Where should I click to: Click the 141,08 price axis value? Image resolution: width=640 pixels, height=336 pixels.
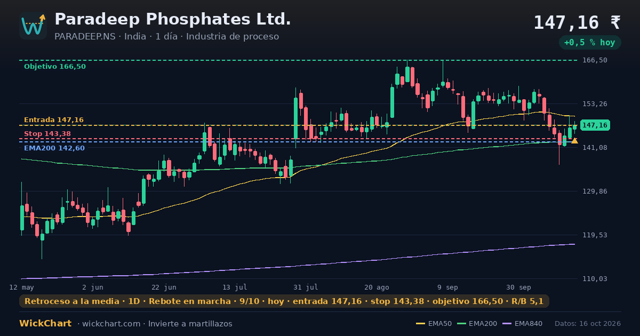[595, 147]
